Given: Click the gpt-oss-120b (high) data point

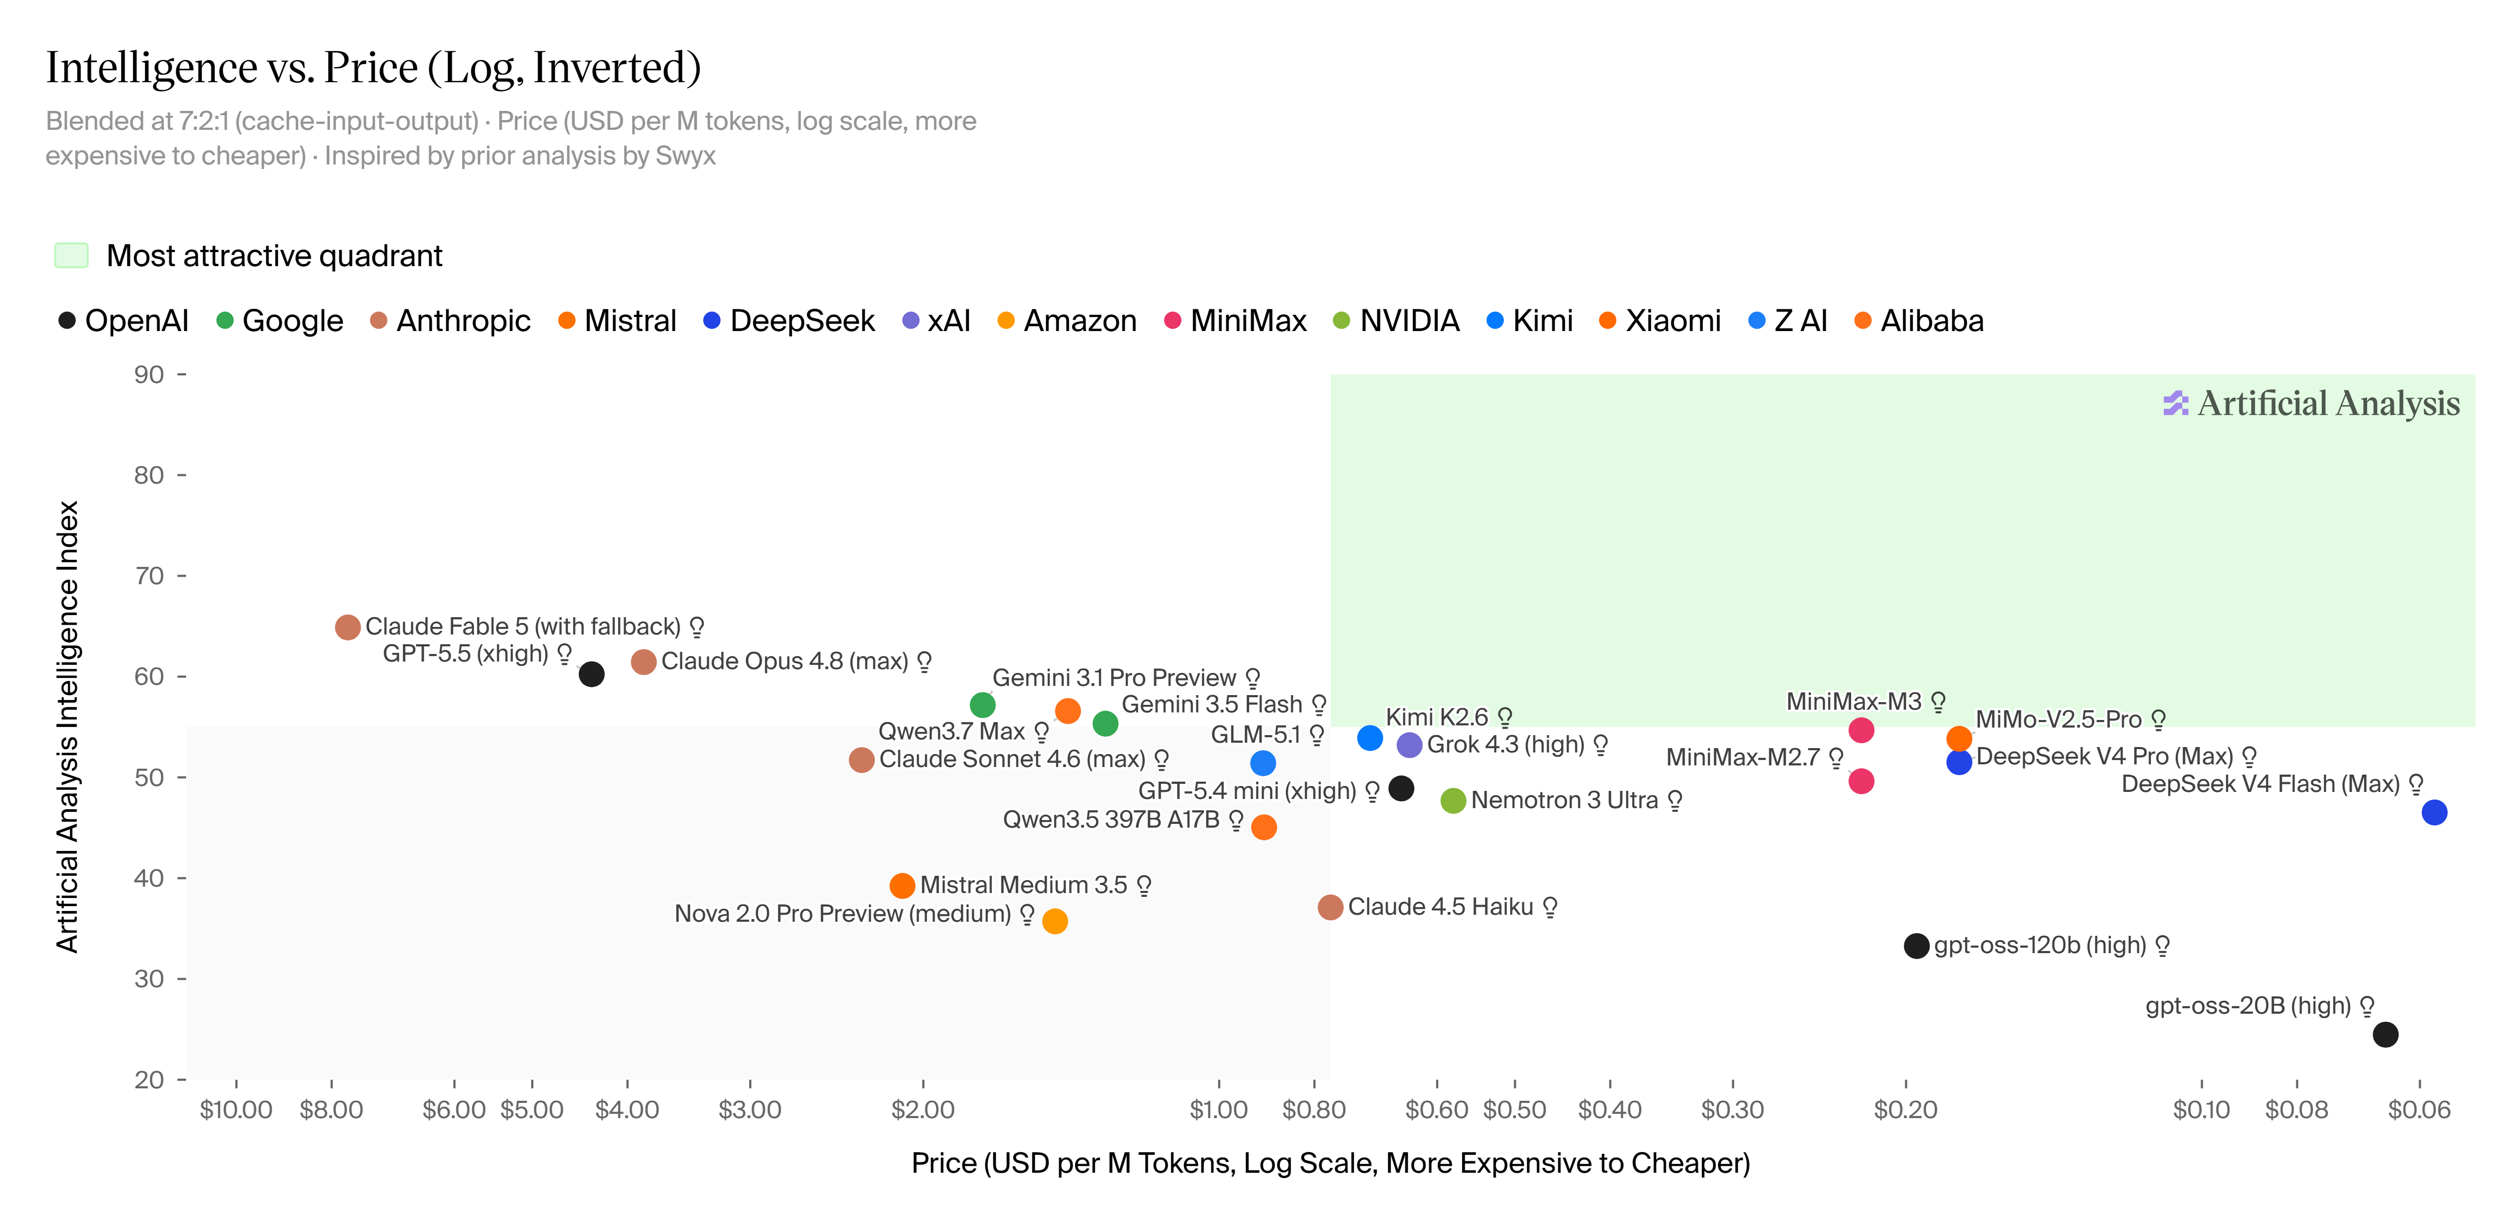Looking at the screenshot, I should click(x=1915, y=946).
